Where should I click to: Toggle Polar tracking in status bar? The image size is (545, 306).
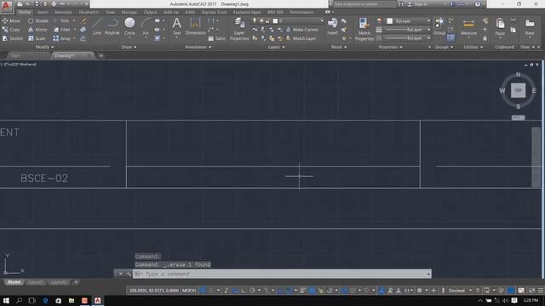tap(252, 291)
